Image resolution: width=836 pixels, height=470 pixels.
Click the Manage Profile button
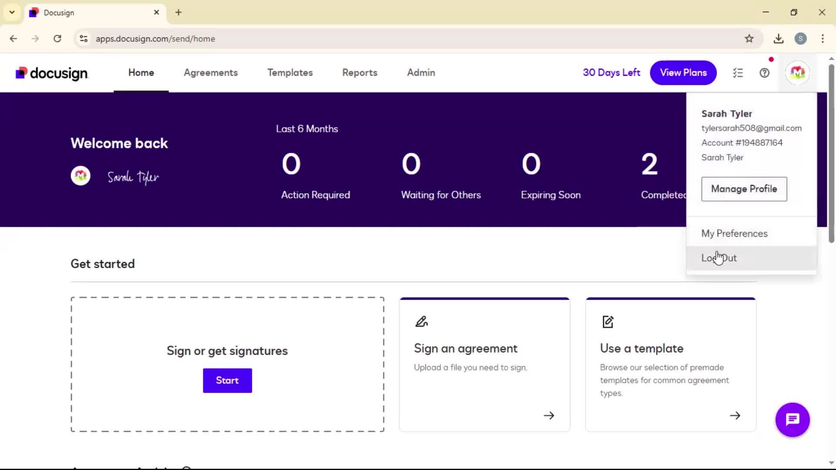(x=744, y=189)
